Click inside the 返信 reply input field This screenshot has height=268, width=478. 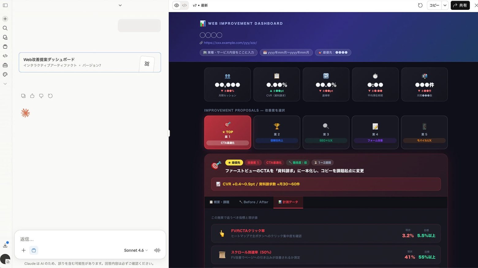(x=89, y=239)
